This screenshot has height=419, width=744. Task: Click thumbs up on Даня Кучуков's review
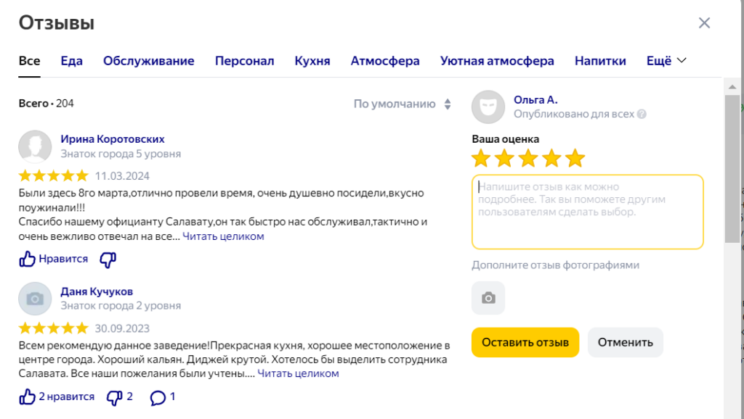pyautogui.click(x=28, y=397)
